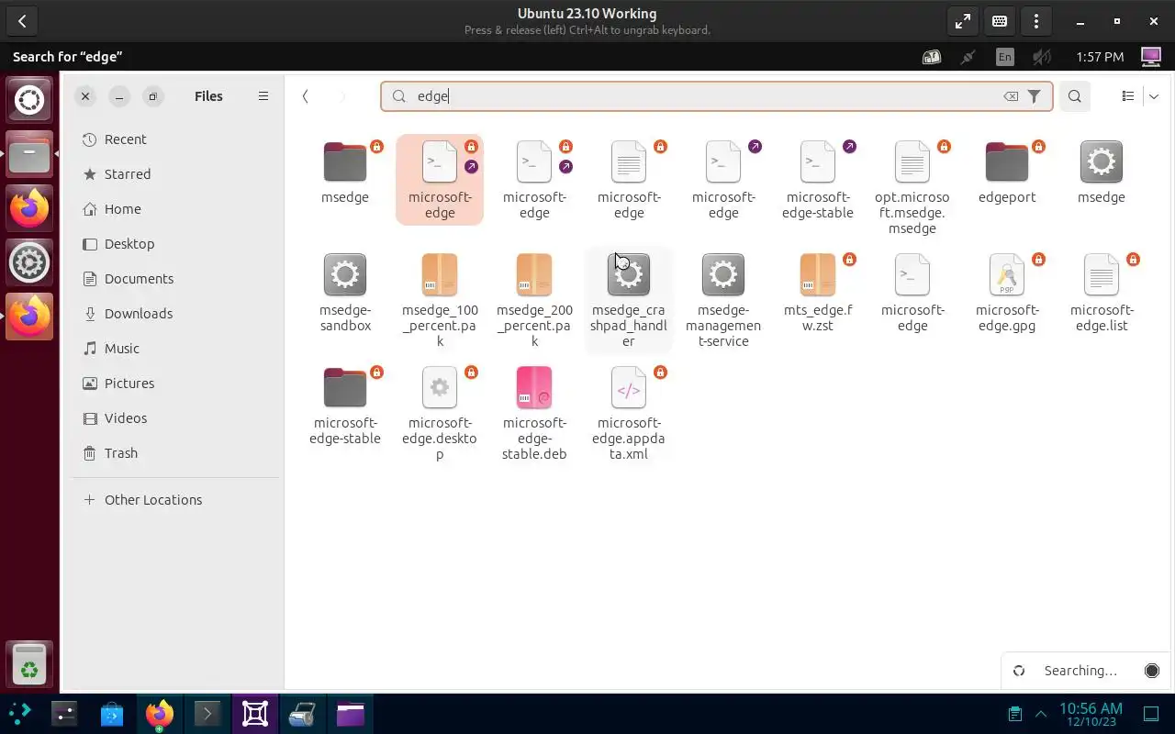Show hidden tray icons on host taskbar
This screenshot has height=734, width=1175.
(1041, 714)
